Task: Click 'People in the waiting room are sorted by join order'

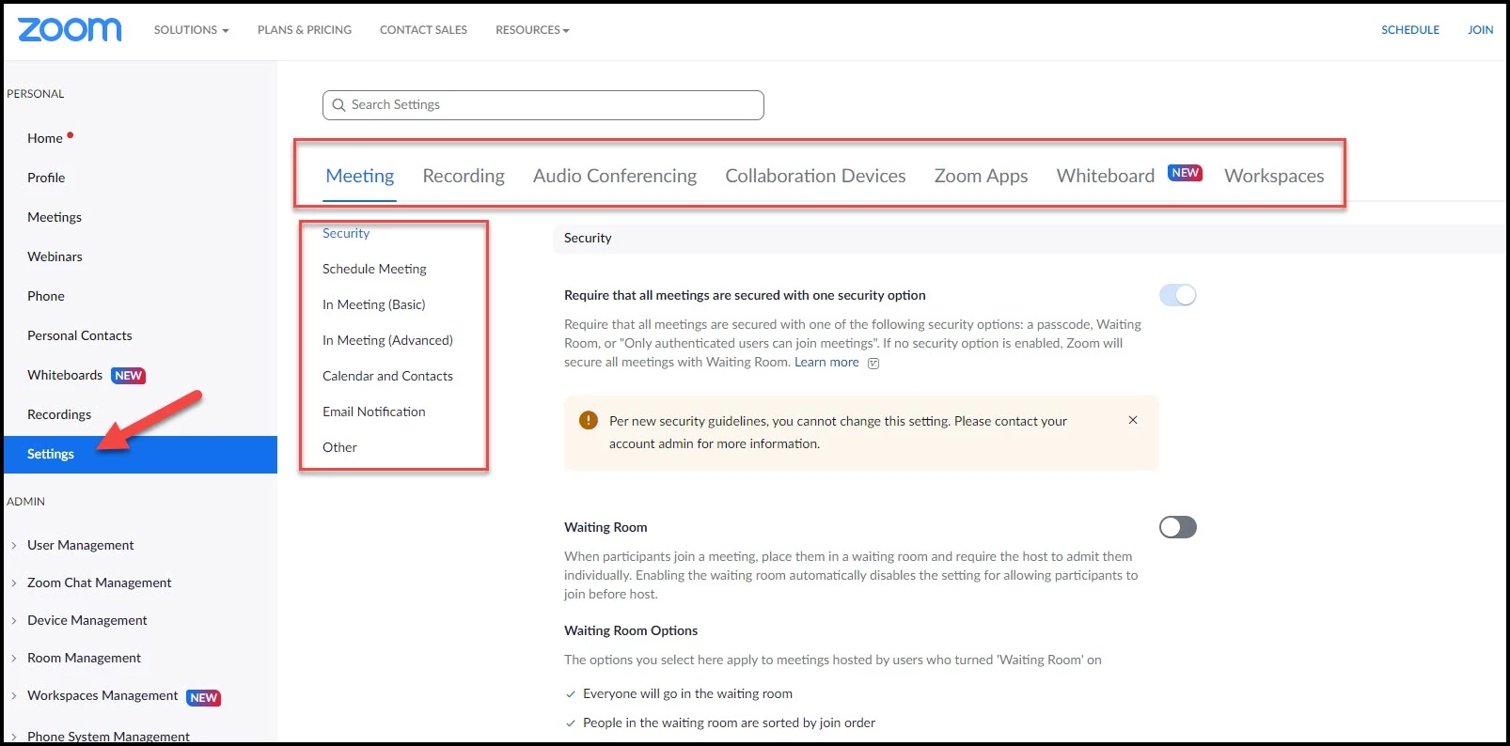Action: pos(729,723)
